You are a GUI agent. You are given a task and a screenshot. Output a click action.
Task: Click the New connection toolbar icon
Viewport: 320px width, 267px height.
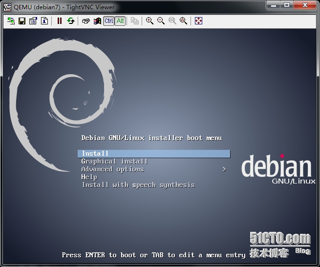[11, 21]
